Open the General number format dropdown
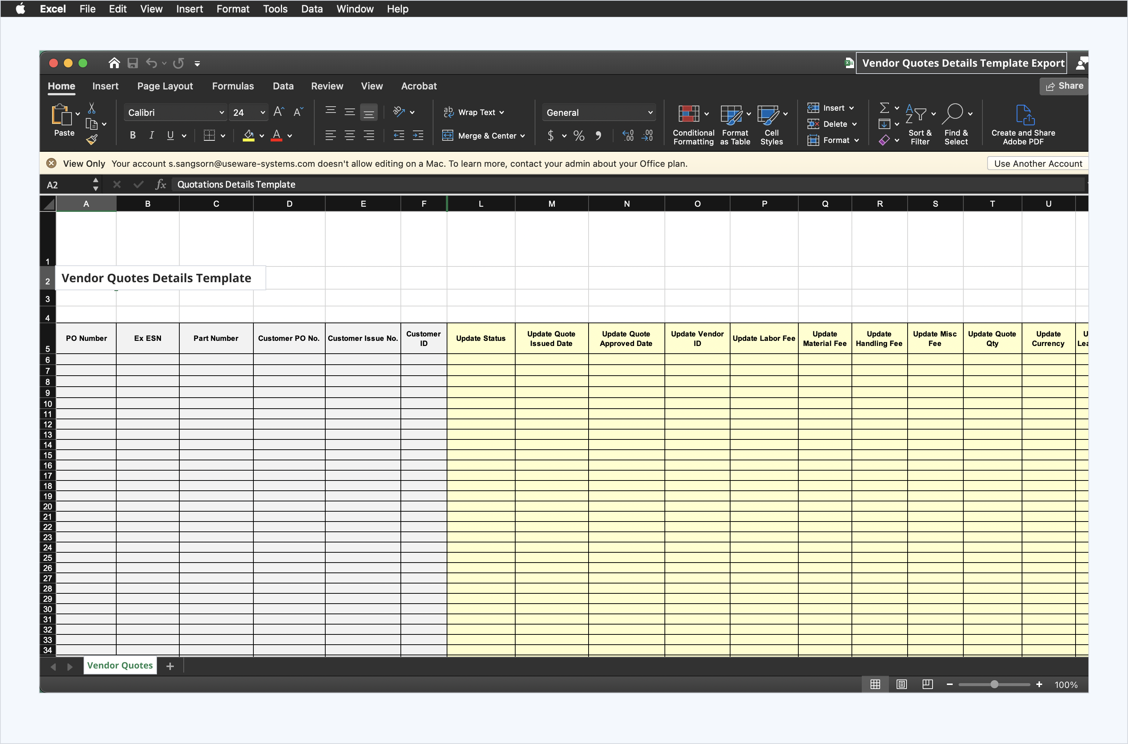This screenshot has height=744, width=1128. [650, 113]
